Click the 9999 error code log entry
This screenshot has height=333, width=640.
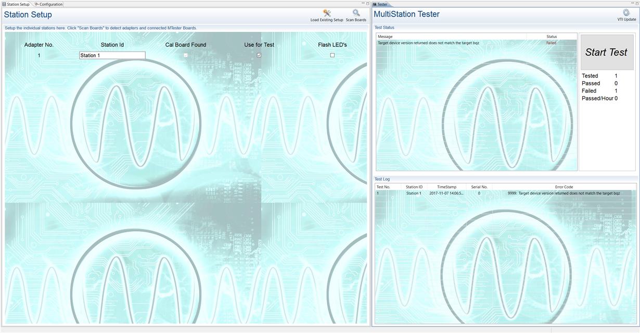564,193
